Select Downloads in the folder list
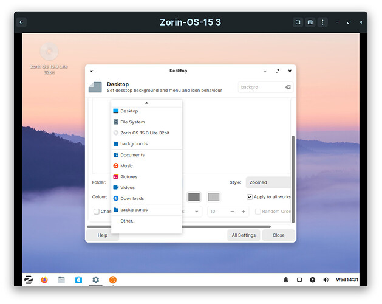This screenshot has height=304, width=382. point(146,198)
